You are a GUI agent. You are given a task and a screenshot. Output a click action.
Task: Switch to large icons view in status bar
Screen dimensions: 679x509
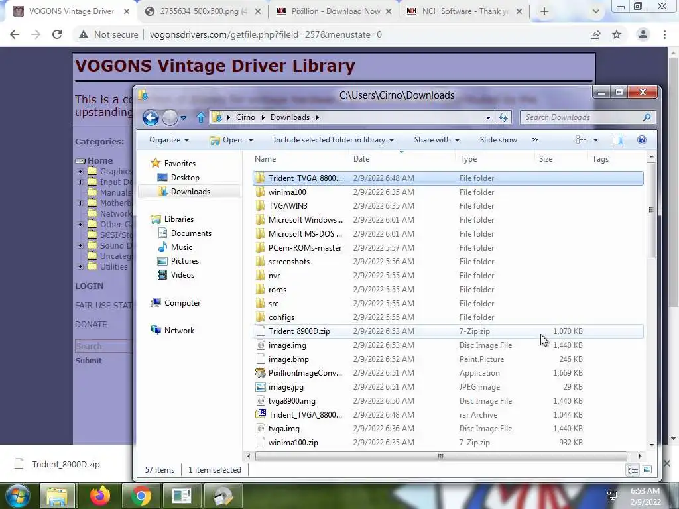click(647, 470)
